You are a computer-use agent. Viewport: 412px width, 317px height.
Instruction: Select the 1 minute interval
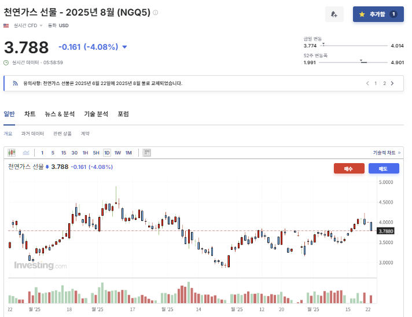click(42, 153)
